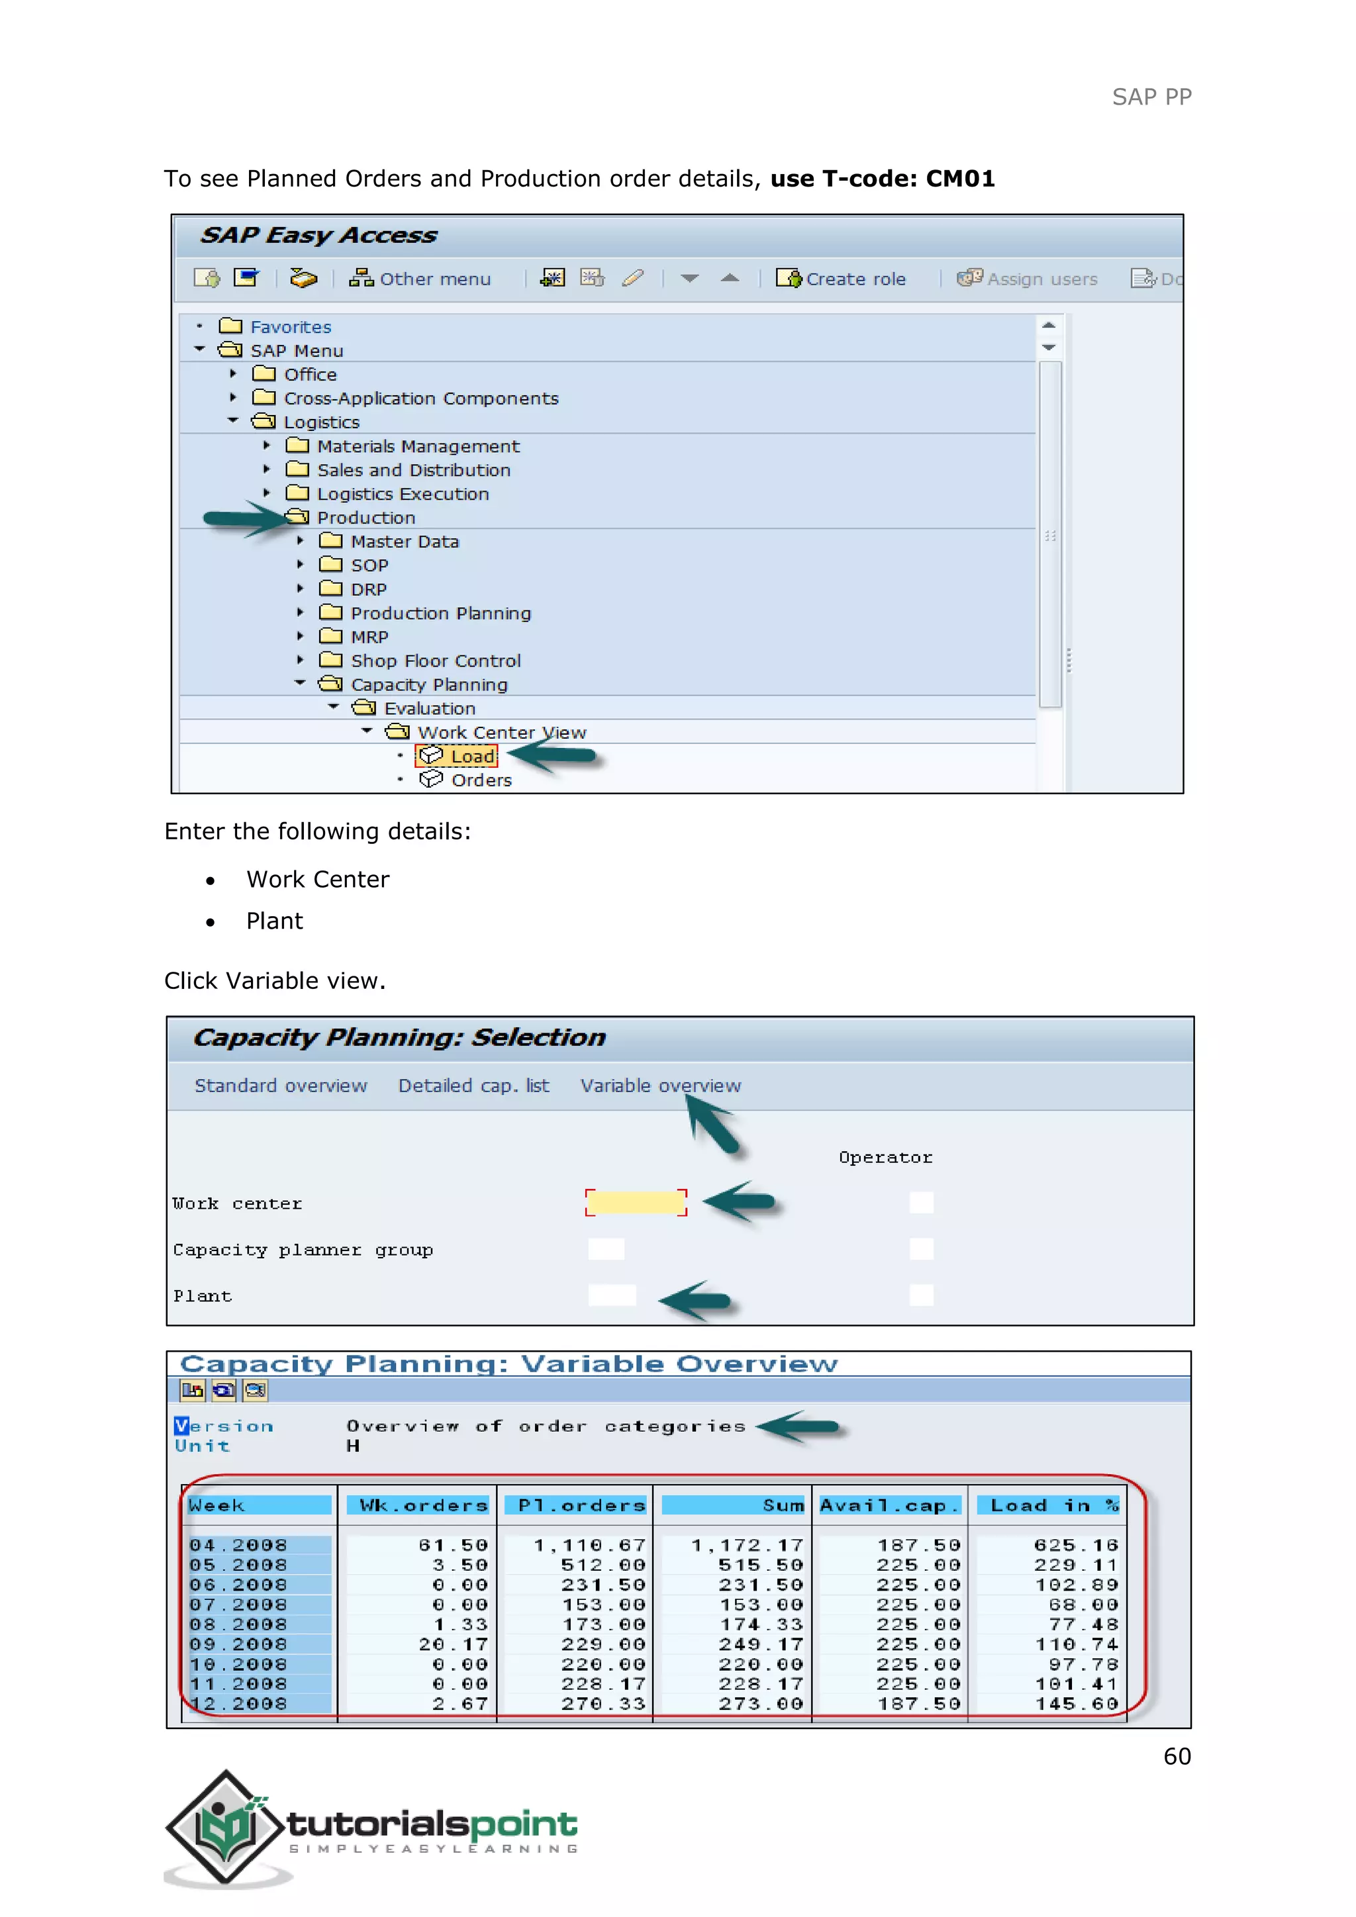The height and width of the screenshot is (1917, 1356).
Task: Click the third icon in Variable Overview toolbar
Action: pos(256,1389)
